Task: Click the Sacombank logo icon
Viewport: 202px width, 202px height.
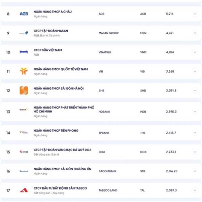Action: [x=24, y=171]
